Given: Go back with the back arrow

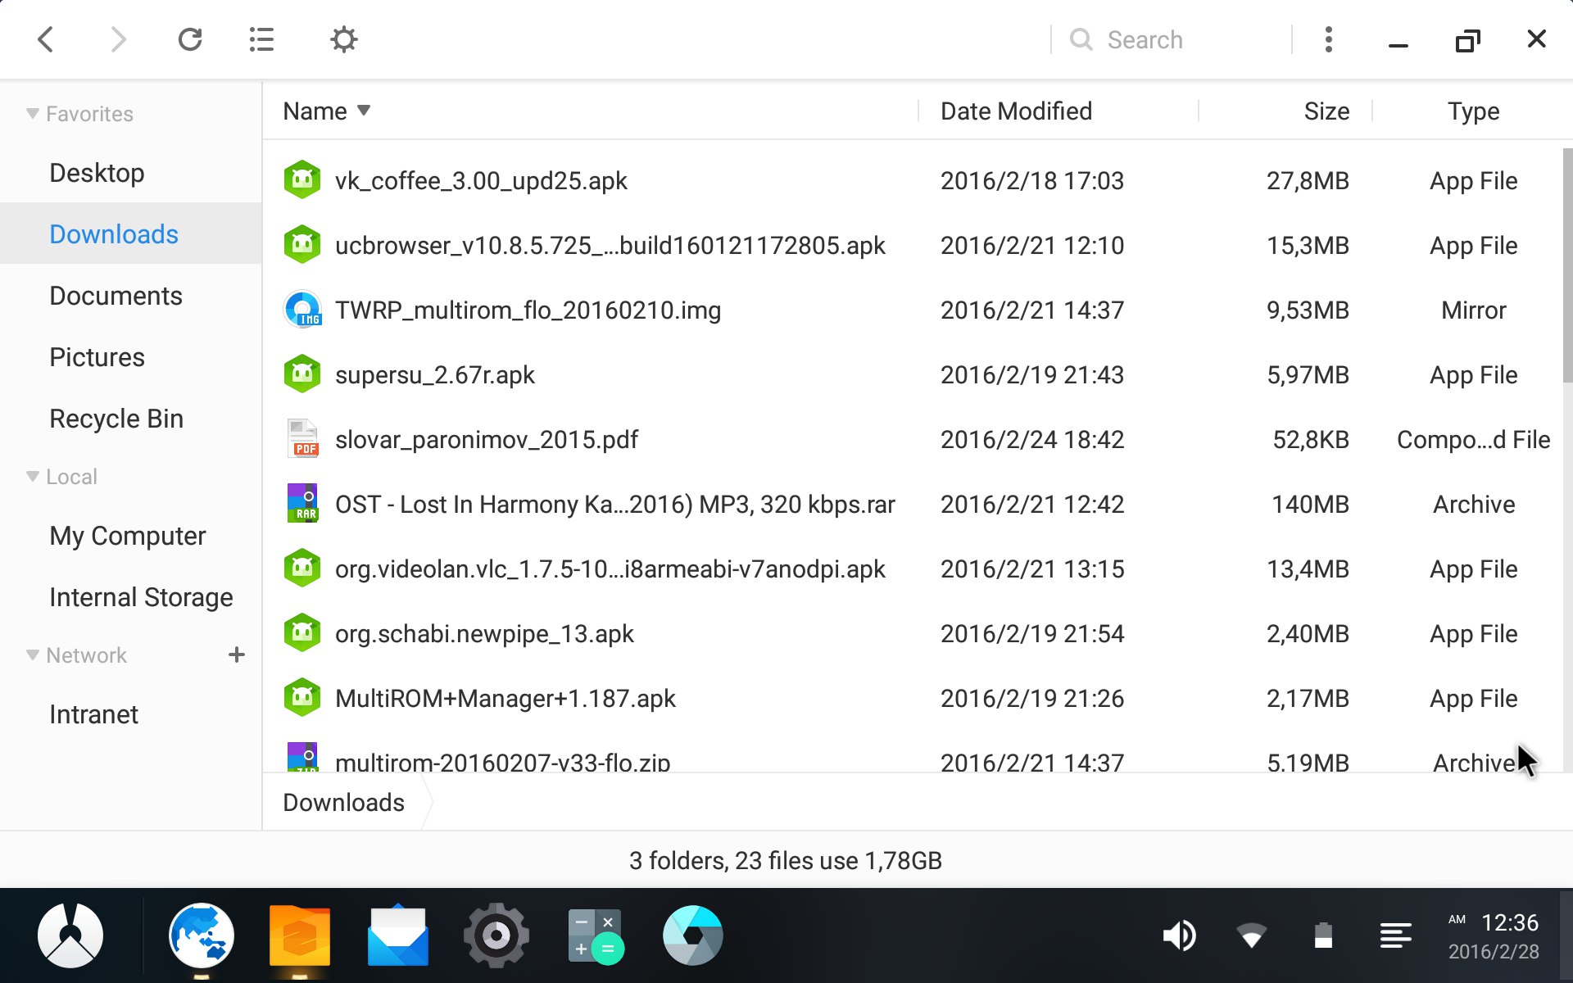Looking at the screenshot, I should [x=46, y=39].
